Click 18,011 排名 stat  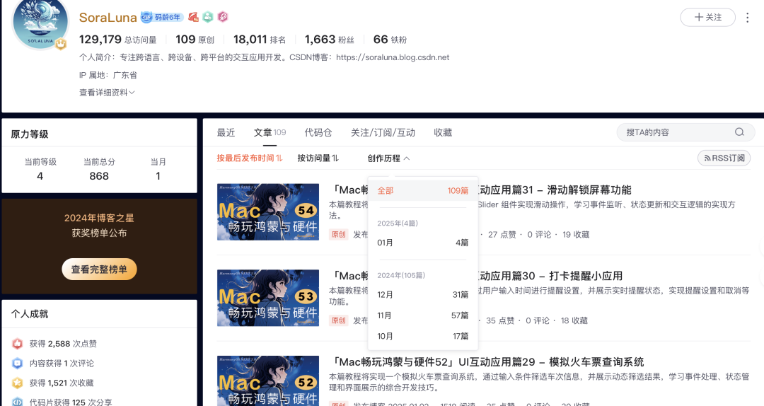pyautogui.click(x=260, y=40)
